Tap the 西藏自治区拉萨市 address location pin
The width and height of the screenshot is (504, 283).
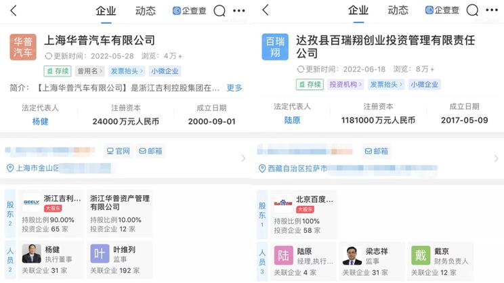coord(262,168)
